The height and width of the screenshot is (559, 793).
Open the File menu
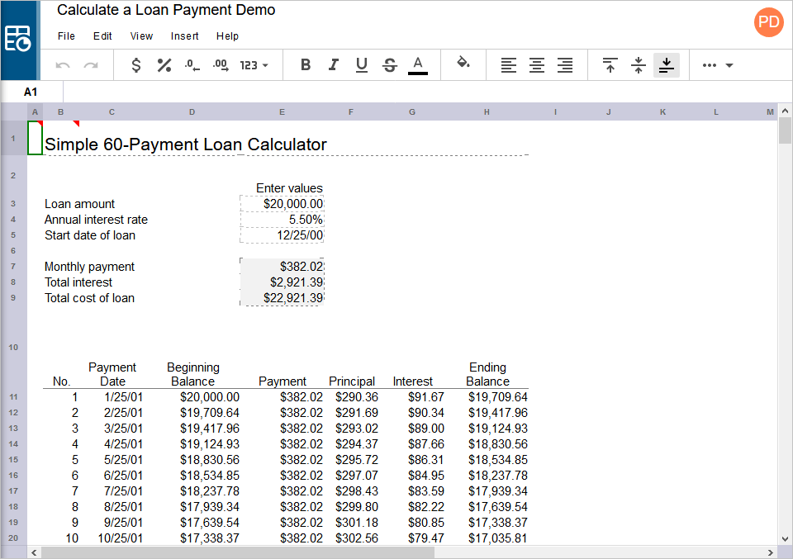pyautogui.click(x=66, y=36)
